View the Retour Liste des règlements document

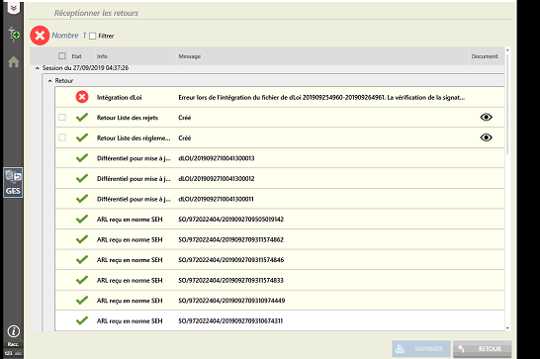pos(486,137)
